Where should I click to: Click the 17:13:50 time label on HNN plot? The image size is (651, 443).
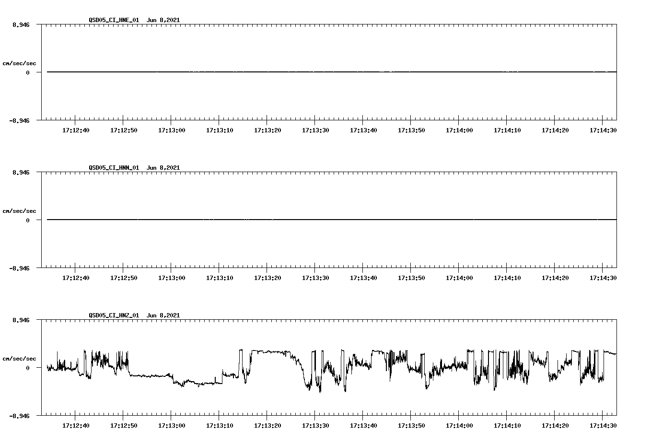tap(411, 278)
